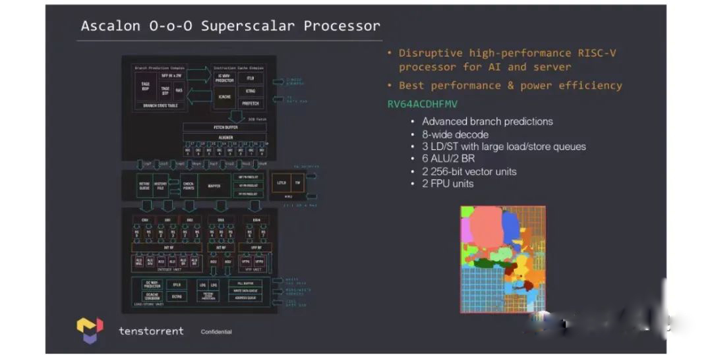Click the L2TLB block
Image resolution: width=712 pixels, height=355 pixels.
click(x=282, y=182)
